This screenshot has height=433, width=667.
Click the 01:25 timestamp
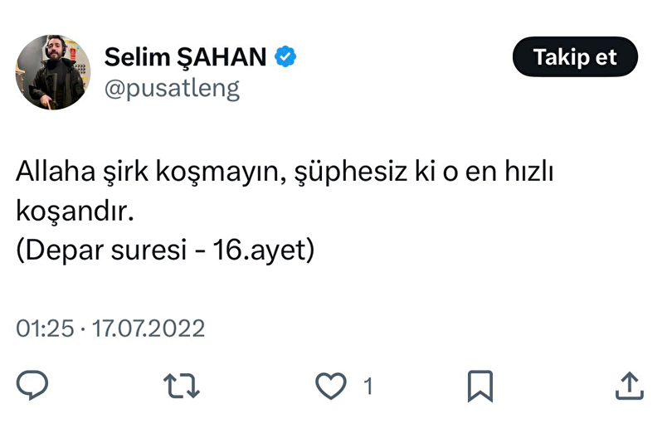45,328
